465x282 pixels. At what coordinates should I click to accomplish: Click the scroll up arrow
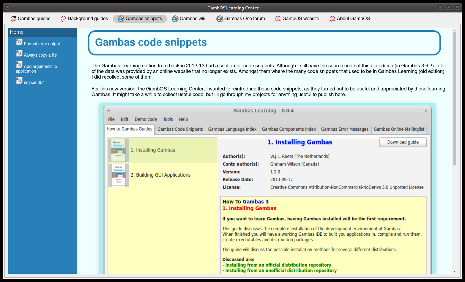coord(454,30)
